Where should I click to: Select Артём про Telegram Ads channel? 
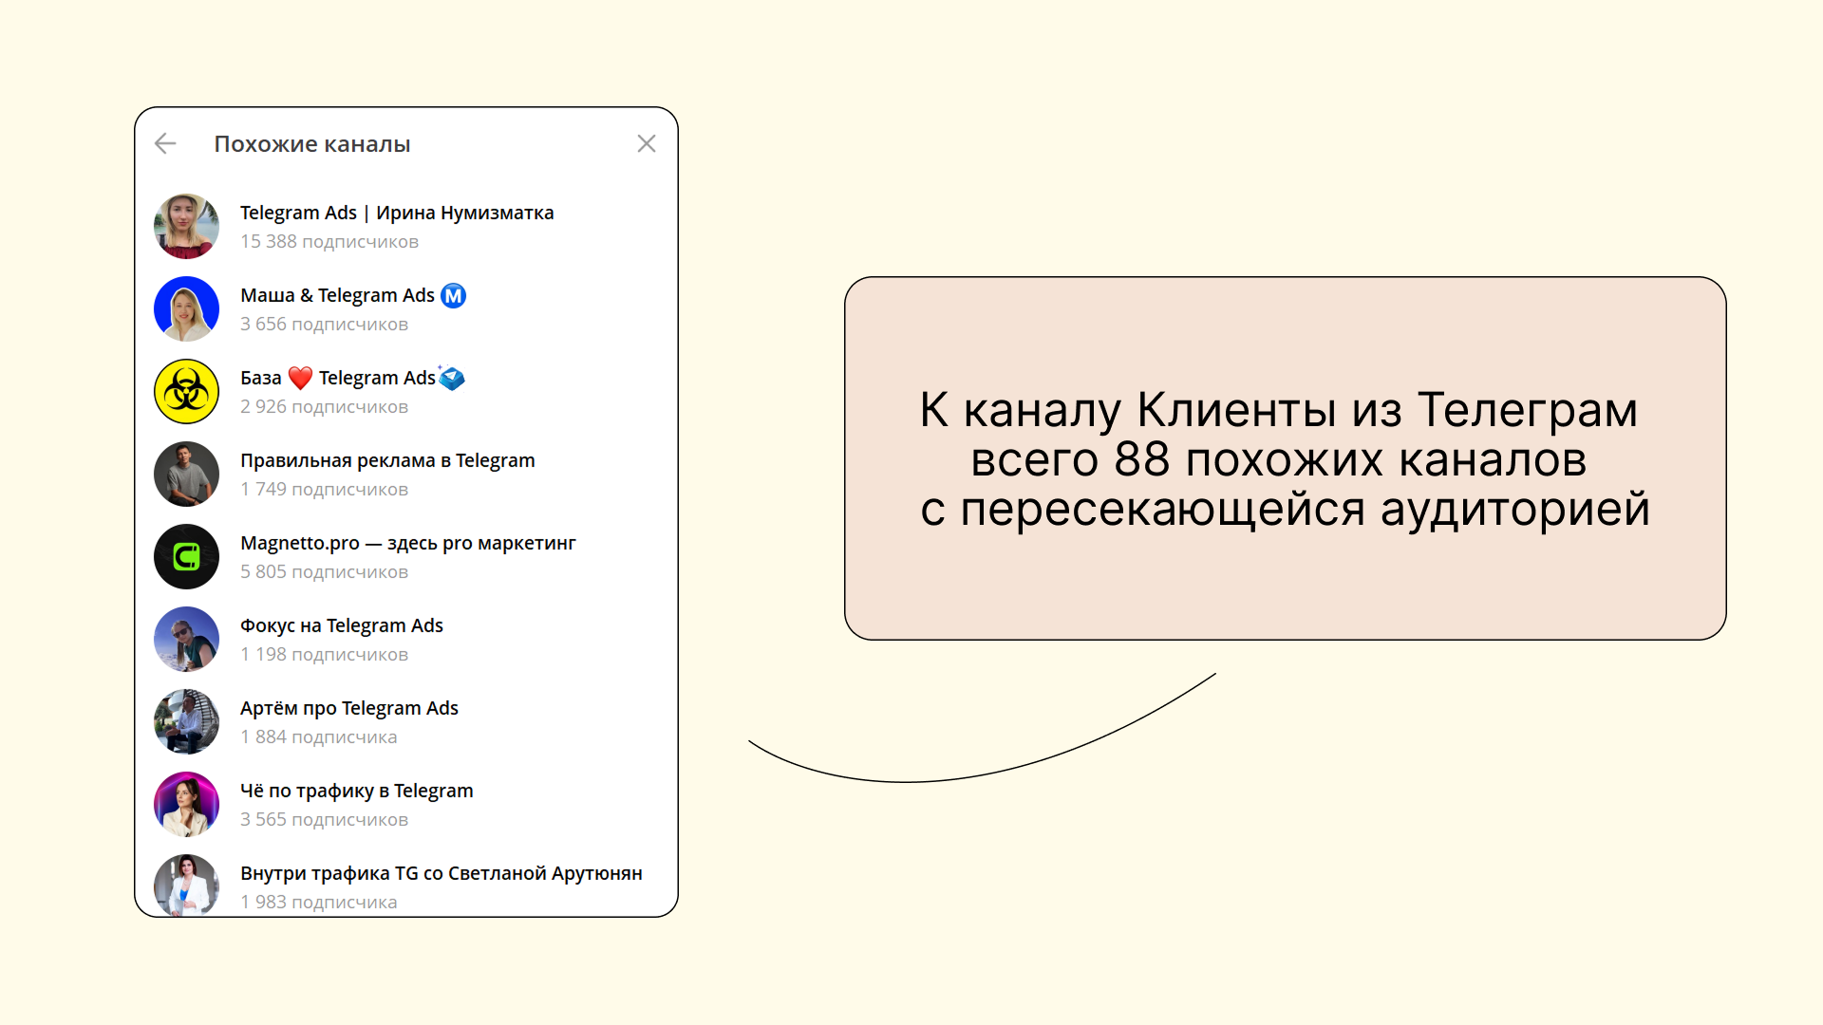pos(349,709)
